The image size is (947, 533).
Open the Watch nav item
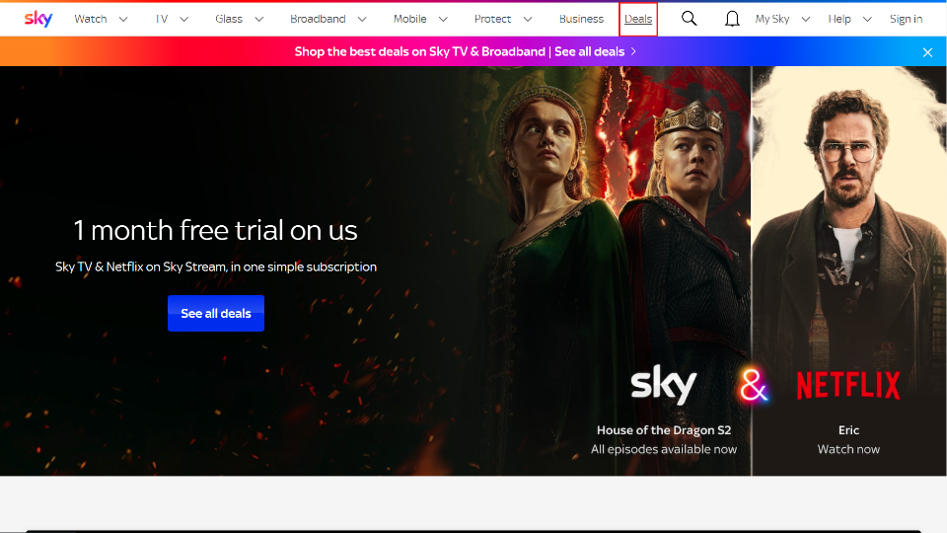coord(91,19)
